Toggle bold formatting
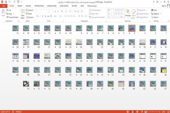The width and height of the screenshot is (170, 113). tap(37, 16)
